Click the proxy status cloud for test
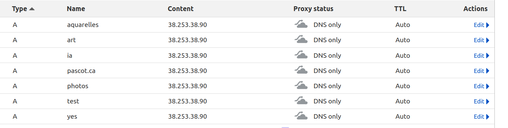Image resolution: width=508 pixels, height=128 pixels. click(301, 100)
